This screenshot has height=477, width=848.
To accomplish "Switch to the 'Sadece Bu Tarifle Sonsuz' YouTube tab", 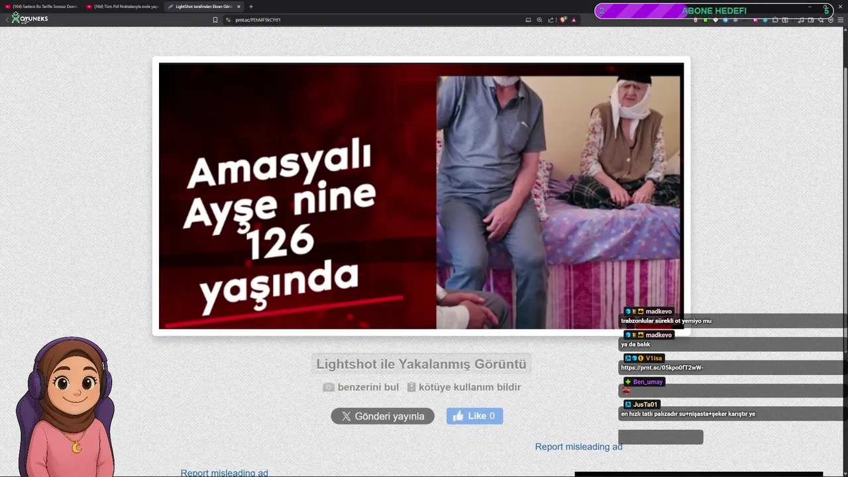I will (42, 7).
